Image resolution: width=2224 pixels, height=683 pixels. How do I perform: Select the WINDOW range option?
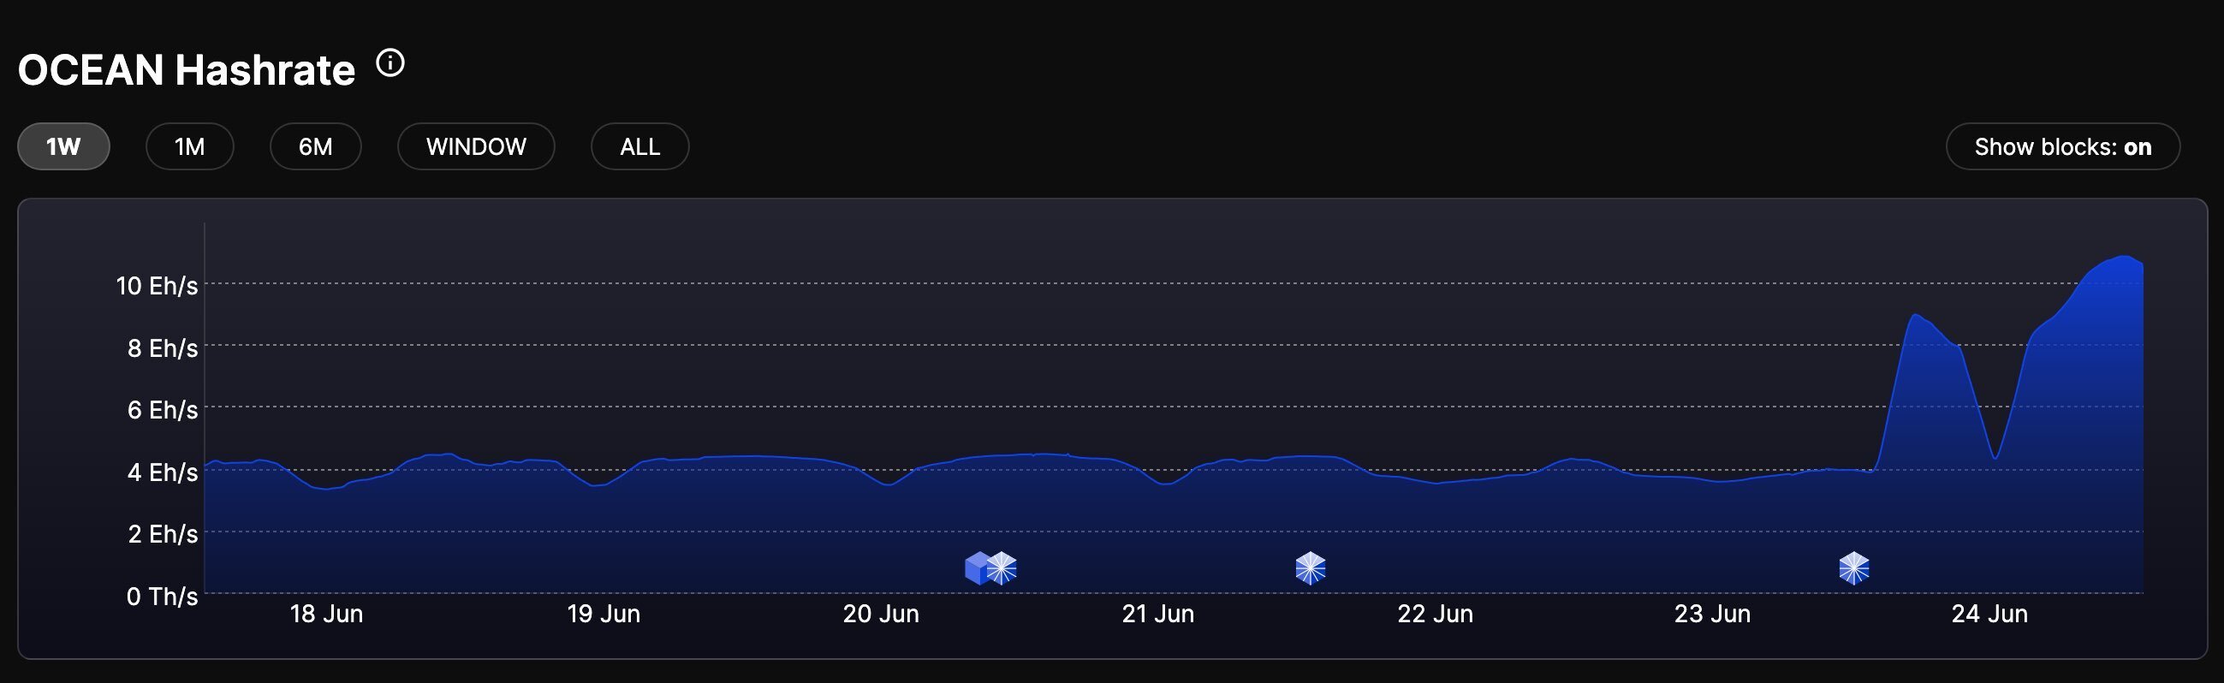tap(476, 147)
